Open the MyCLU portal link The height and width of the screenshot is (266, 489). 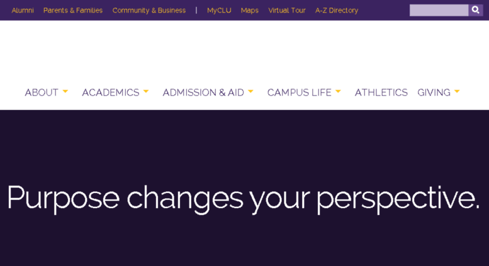pyautogui.click(x=219, y=10)
